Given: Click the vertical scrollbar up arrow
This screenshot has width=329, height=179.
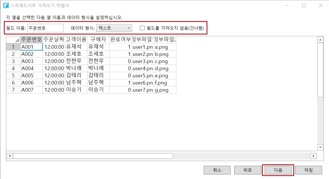Looking at the screenshot, I should [x=320, y=40].
